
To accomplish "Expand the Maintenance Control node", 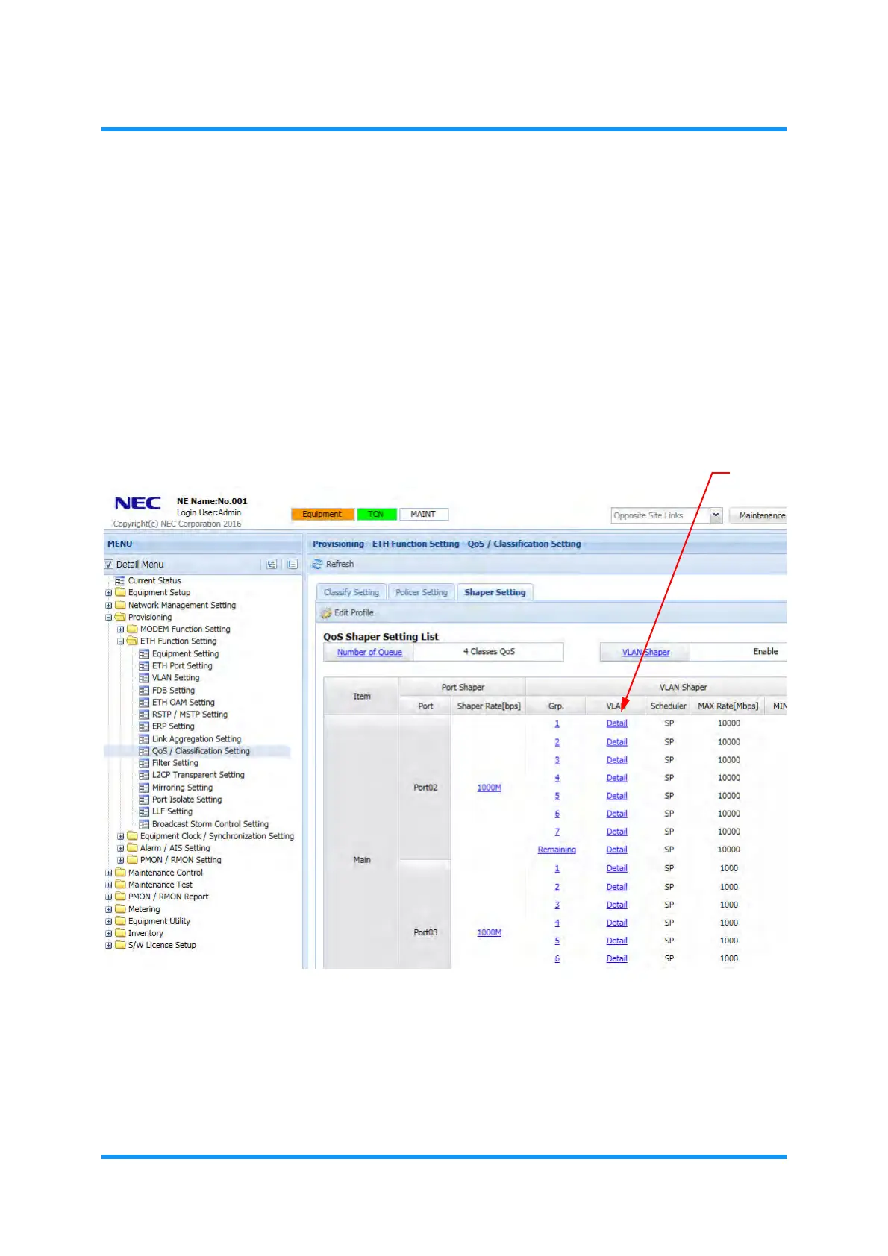I will (x=108, y=873).
